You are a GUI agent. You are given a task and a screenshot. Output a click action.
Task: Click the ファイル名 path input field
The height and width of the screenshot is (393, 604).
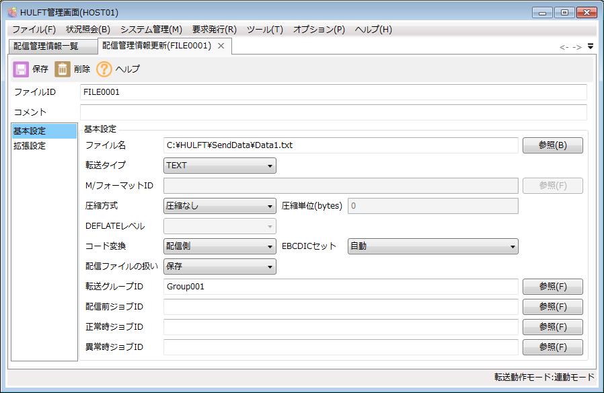coord(341,145)
